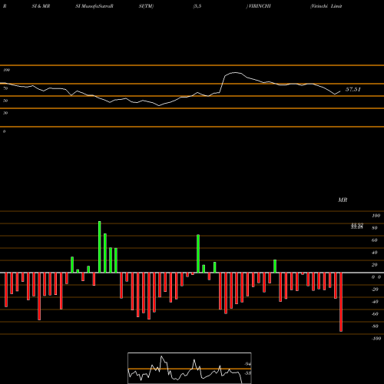Viewport: 384px width, 384px height.
Task: Click the 94 label in mini chart
Action: [247, 364]
